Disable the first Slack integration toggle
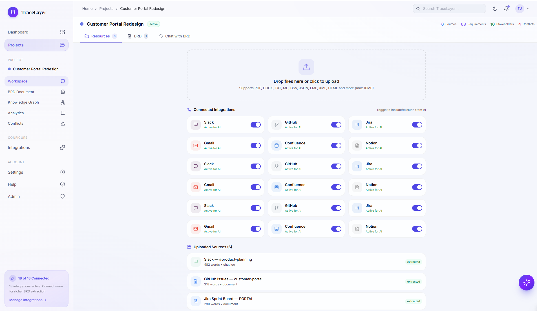Viewport: 537px width, 311px height. point(255,125)
